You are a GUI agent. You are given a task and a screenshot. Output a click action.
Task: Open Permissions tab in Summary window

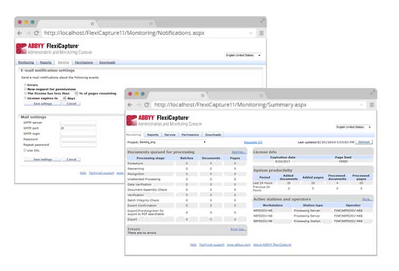(x=190, y=134)
